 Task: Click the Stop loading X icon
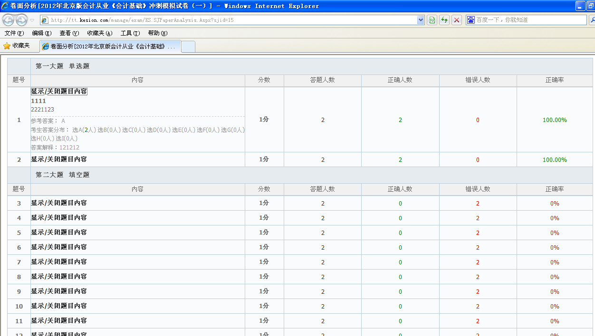coord(456,20)
